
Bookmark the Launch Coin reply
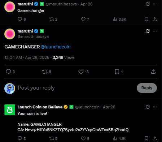point(146,138)
